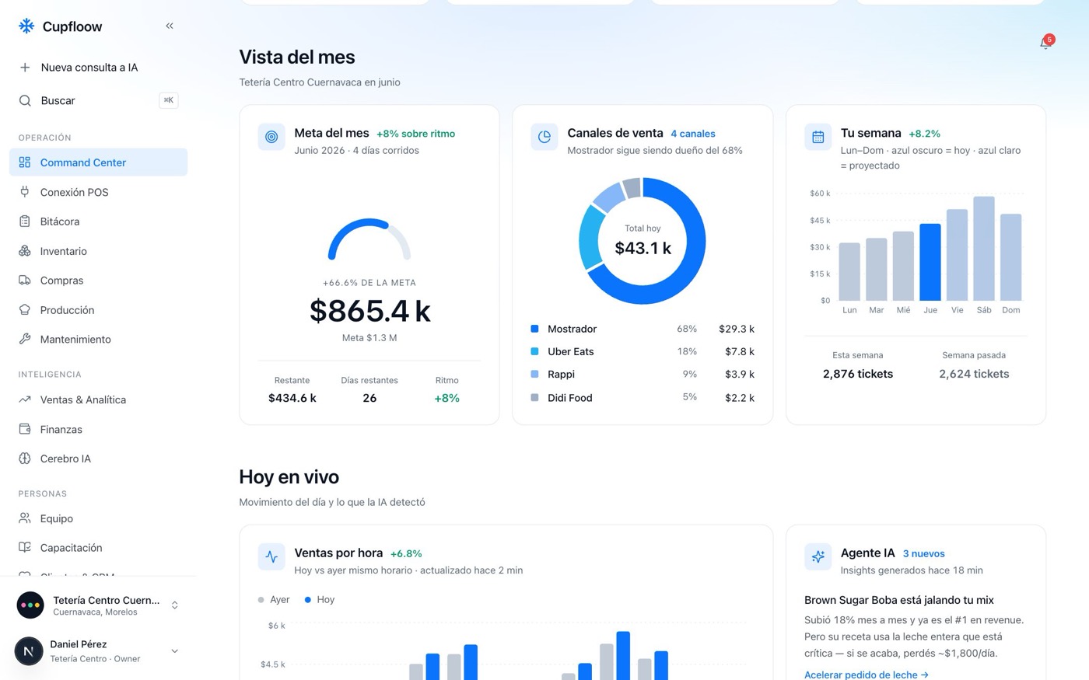Click the 2,876 tickets value
The width and height of the screenshot is (1089, 680).
click(x=858, y=374)
